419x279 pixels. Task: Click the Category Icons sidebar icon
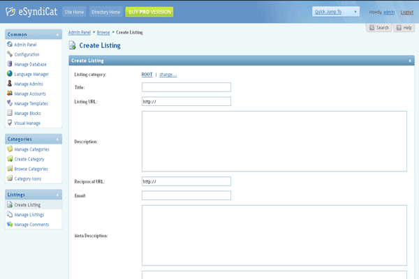click(x=10, y=179)
